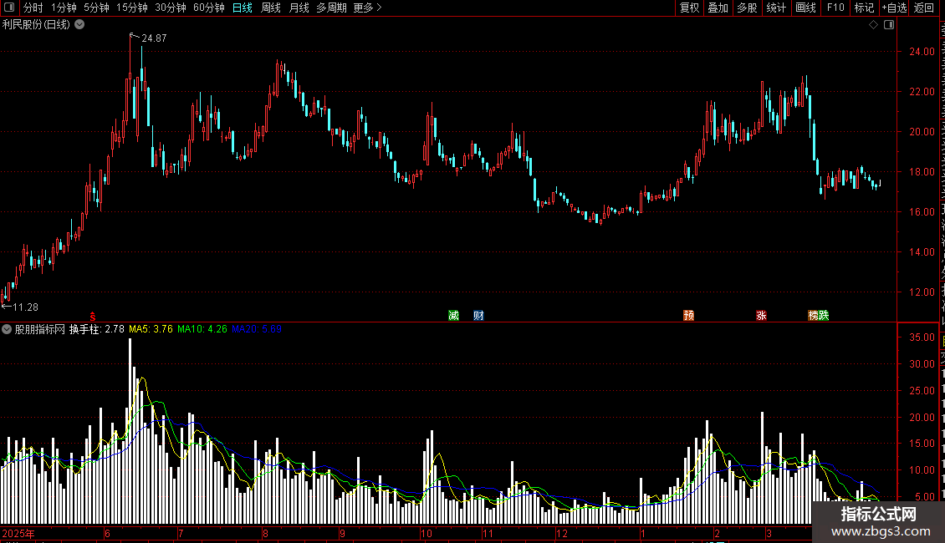
Task: Open 复权 price adjustment option
Action: pyautogui.click(x=689, y=8)
